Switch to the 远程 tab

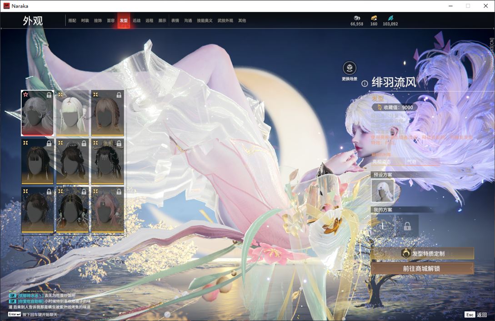point(150,20)
